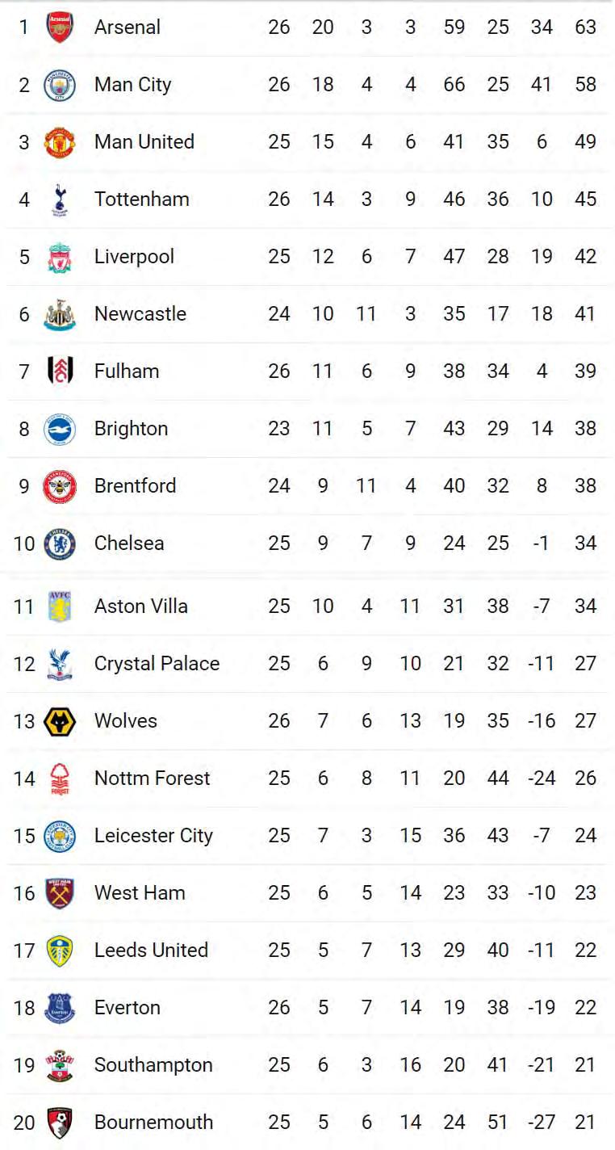Open the Chelsea team name link

point(129,544)
